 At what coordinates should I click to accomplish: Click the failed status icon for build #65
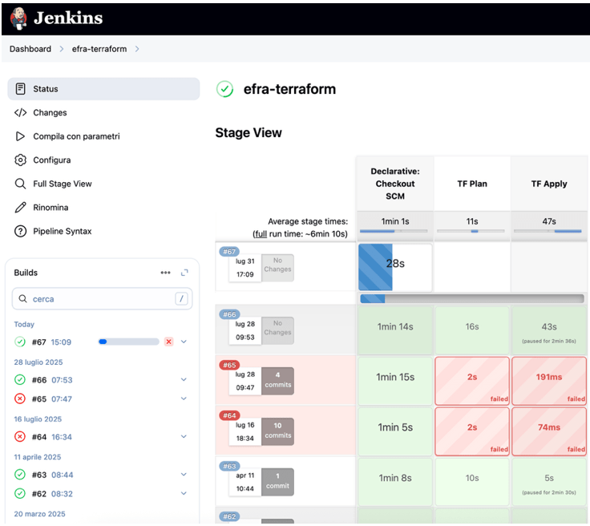click(x=20, y=399)
